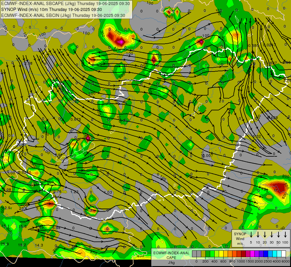Pick the maroon swatch before 1500 tick
The image size is (291, 267).
pos(243,254)
